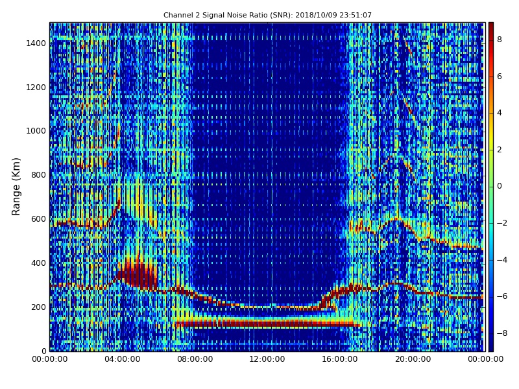Click the 12:00:00 time axis label
519x389 pixels.
click(267, 359)
